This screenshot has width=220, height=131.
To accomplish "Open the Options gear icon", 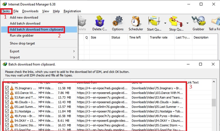I will click(x=118, y=22).
